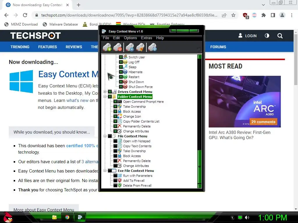Open the FORUMS link on TechSpot

click(218, 47)
